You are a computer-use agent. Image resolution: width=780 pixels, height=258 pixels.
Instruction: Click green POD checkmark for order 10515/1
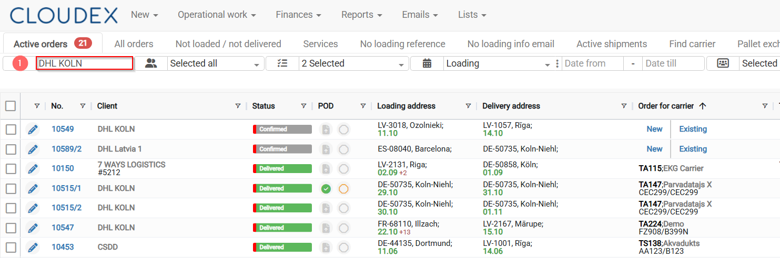click(x=326, y=189)
